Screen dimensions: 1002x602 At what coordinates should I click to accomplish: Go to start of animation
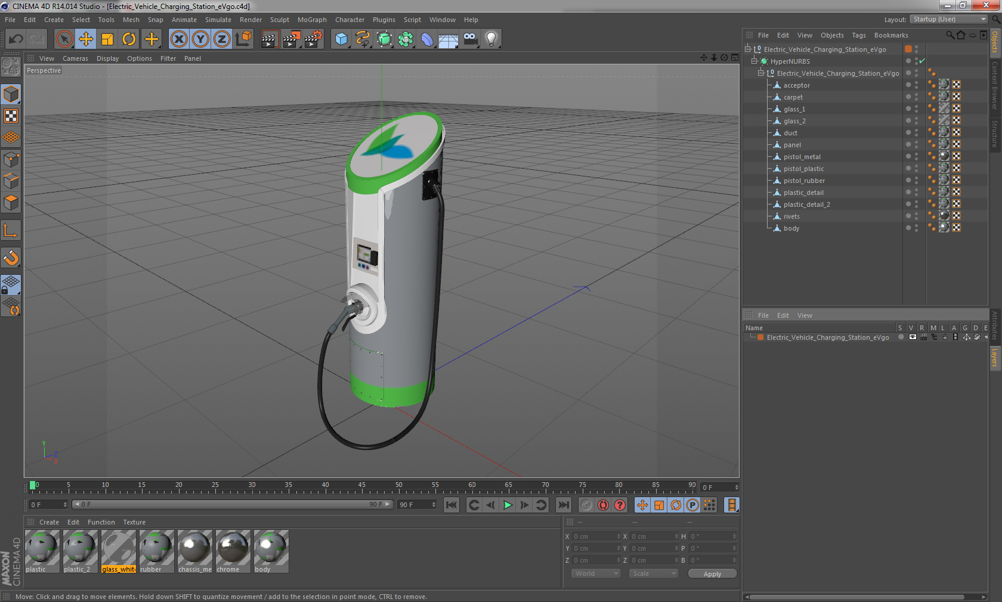point(451,505)
